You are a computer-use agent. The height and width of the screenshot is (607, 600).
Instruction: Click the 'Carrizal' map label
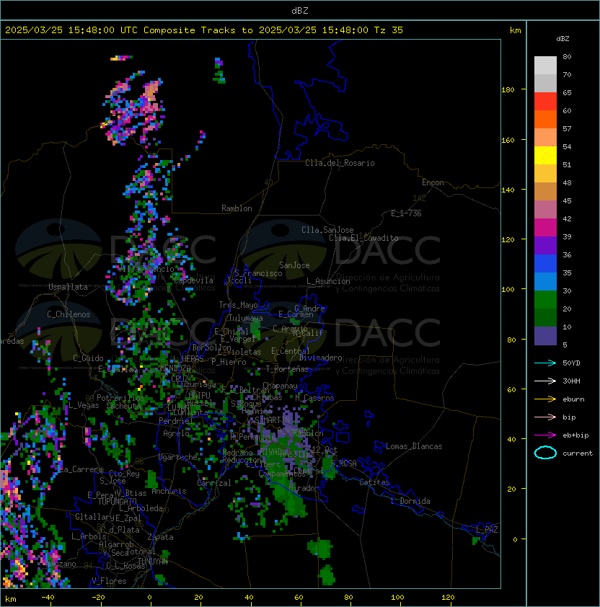214,483
